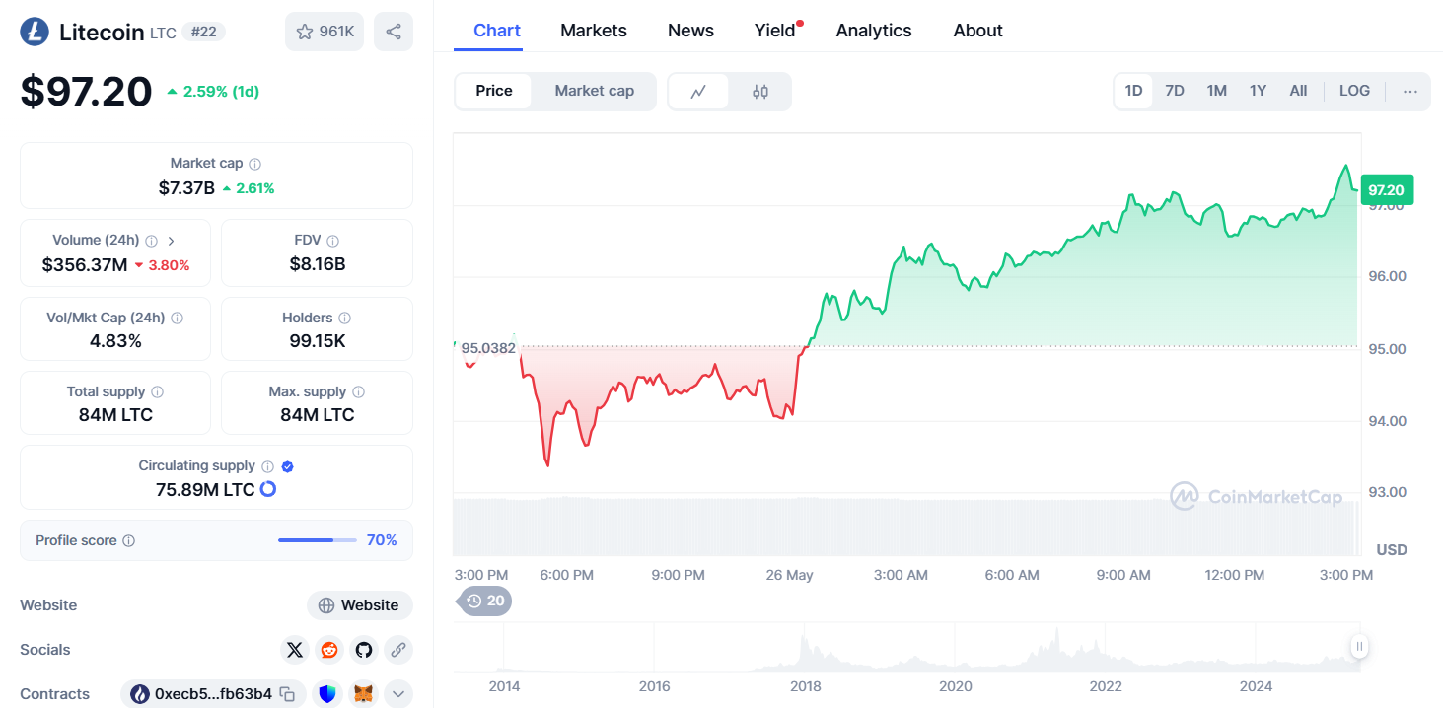Select All time range
Viewport: 1443px width, 708px height.
pyautogui.click(x=1299, y=91)
